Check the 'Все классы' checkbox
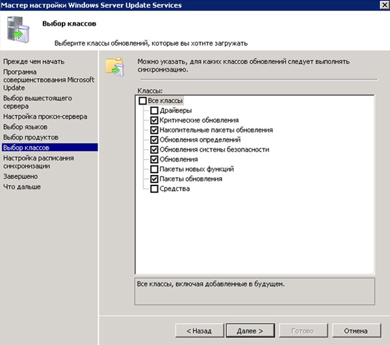The image size is (390, 345). coord(142,101)
